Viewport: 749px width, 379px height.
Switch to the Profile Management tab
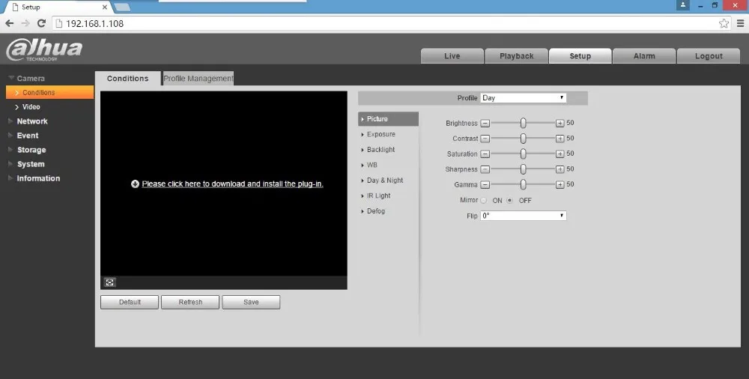coord(198,79)
